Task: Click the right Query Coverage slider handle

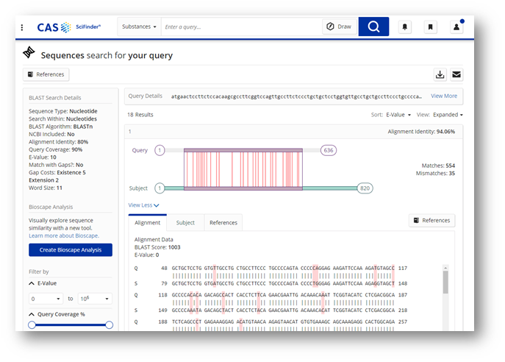Action: pyautogui.click(x=110, y=325)
